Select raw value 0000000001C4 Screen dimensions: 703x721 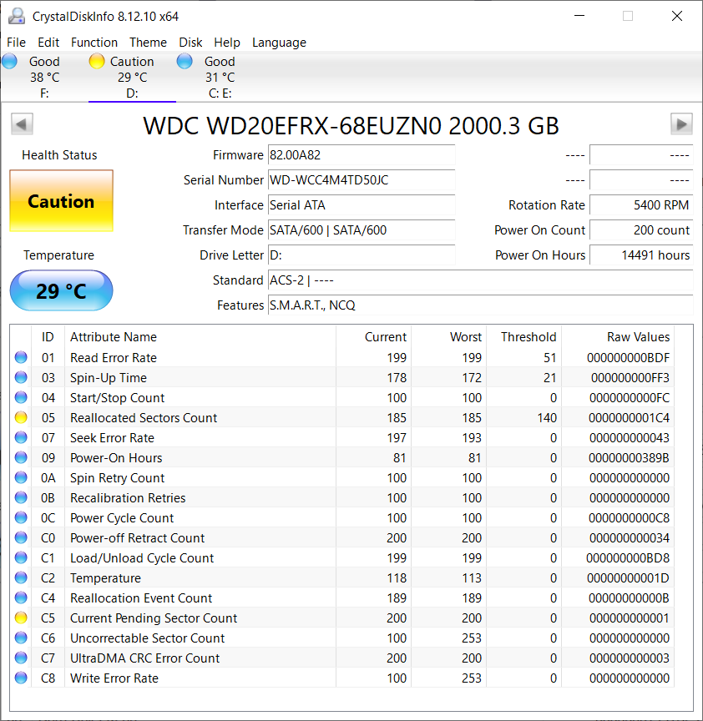click(x=629, y=417)
